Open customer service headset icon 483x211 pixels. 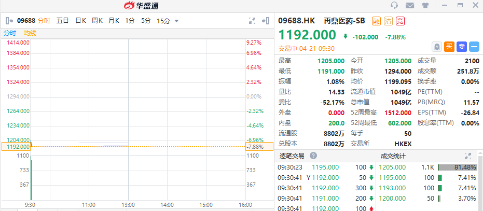click(x=394, y=6)
